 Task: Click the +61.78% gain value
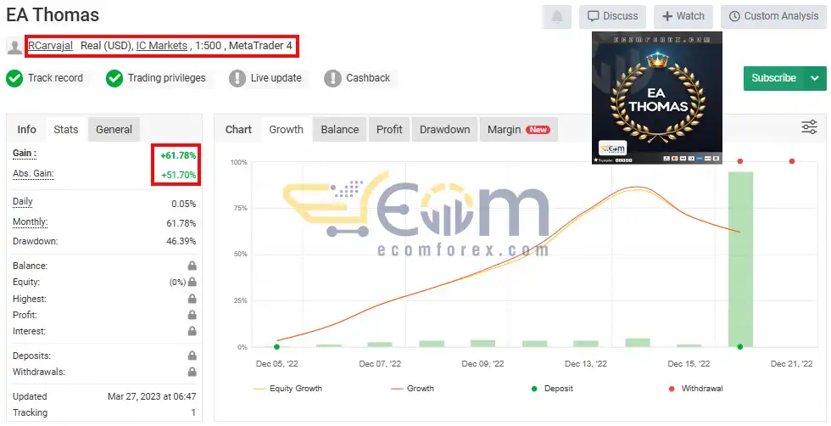[178, 155]
